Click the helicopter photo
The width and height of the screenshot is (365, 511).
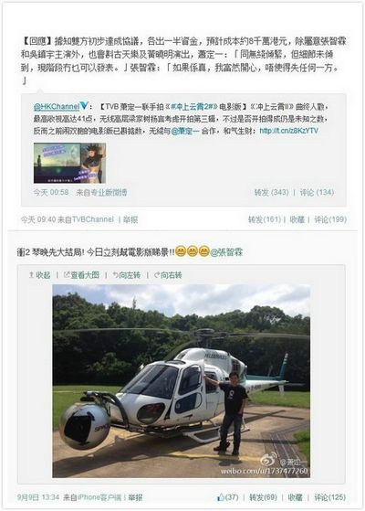point(182,381)
